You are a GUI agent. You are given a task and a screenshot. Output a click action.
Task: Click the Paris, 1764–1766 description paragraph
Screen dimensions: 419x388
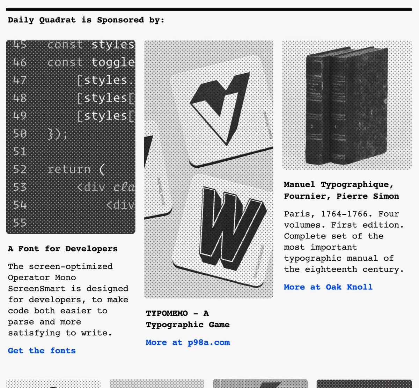click(x=344, y=241)
